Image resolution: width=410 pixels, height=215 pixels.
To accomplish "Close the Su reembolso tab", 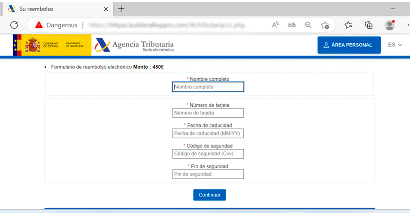I will pos(106,9).
